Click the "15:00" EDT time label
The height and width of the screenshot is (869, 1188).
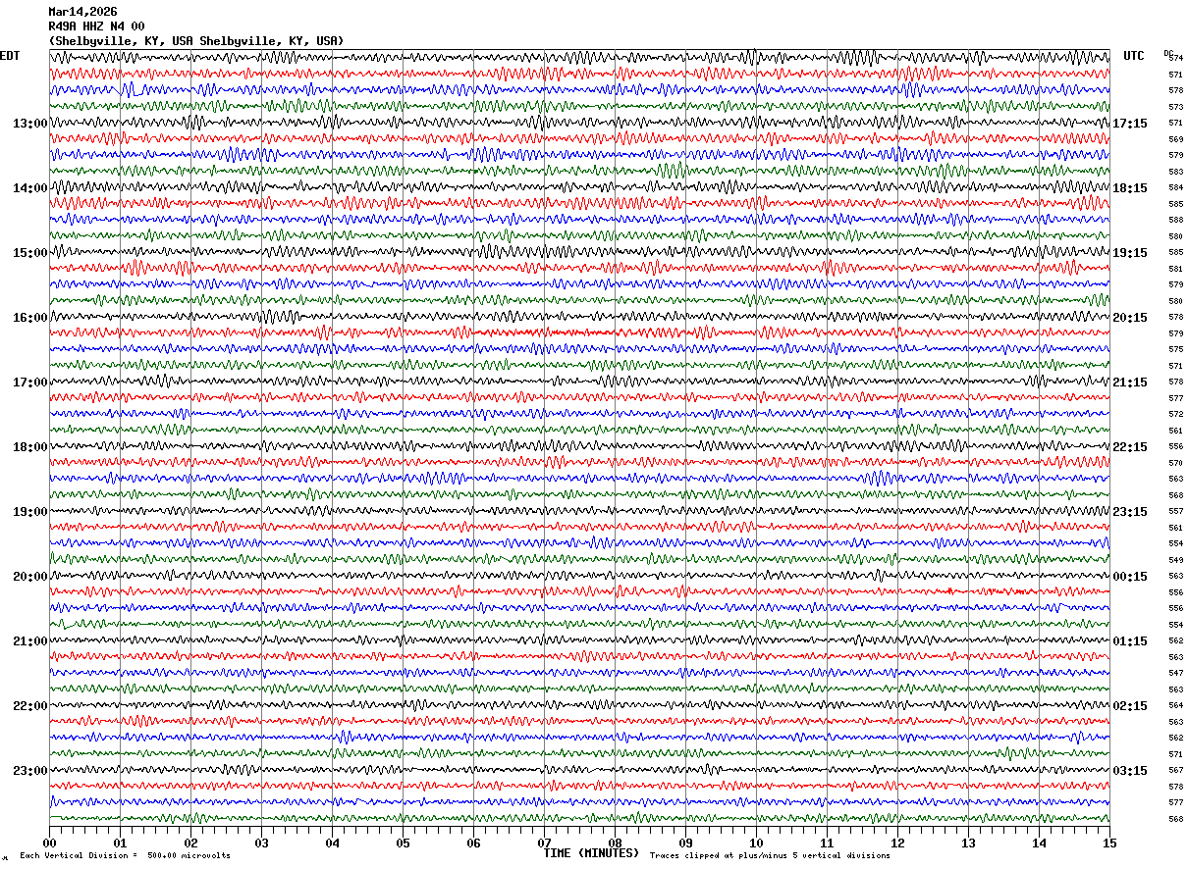[29, 253]
